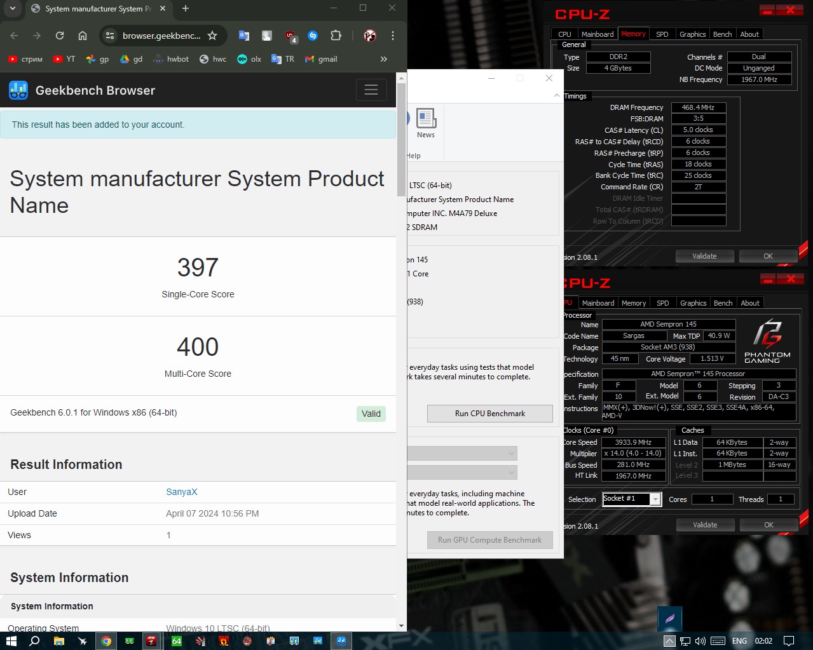The height and width of the screenshot is (650, 813).
Task: Switch to SPD tab in top CPU-Z
Action: coord(662,34)
